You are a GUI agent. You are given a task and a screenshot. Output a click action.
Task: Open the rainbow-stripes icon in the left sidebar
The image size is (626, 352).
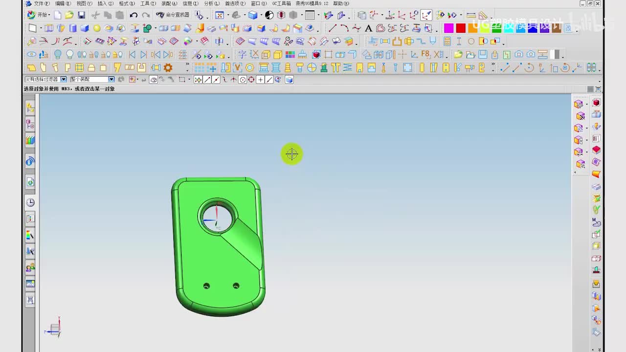pos(30,141)
